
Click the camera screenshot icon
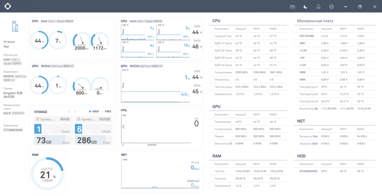(292, 7)
